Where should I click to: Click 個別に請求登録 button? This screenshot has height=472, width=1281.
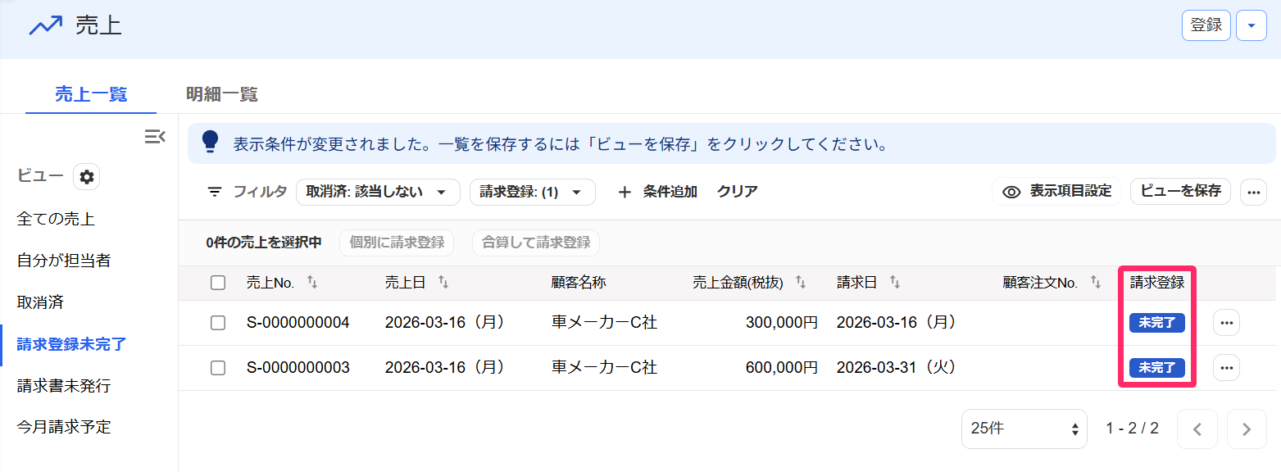pyautogui.click(x=397, y=243)
